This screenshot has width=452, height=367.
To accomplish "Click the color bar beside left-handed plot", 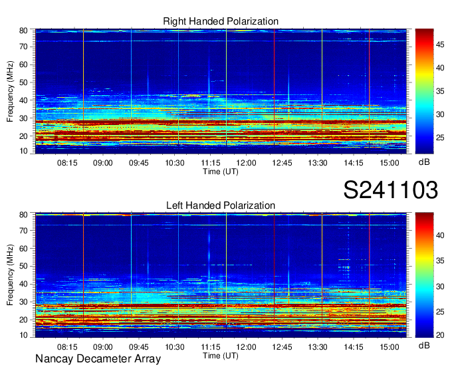I will pos(424,275).
